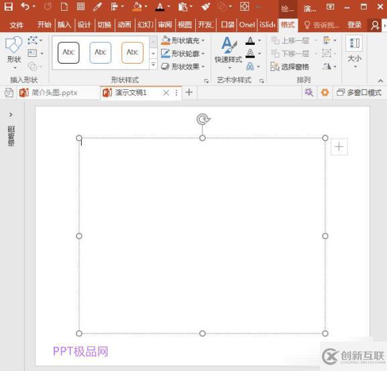Click the orange gear icon on tab bar
The image size is (387, 371).
pyautogui.click(x=325, y=92)
